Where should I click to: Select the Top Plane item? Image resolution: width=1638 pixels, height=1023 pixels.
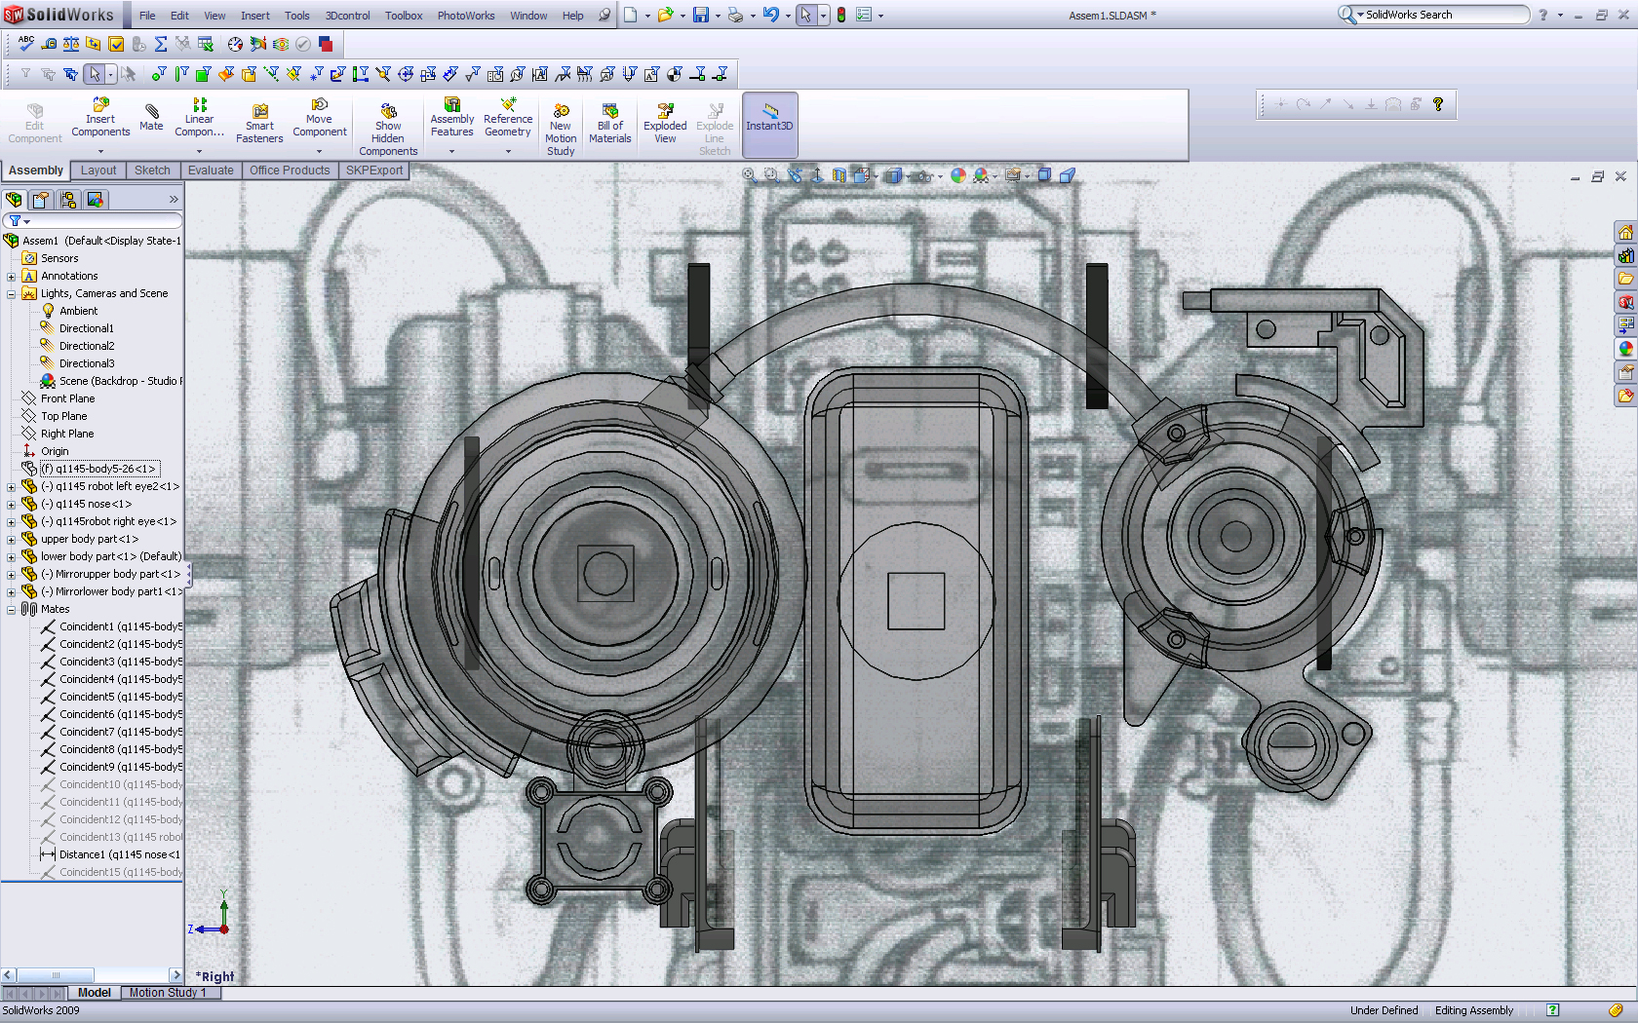55,416
